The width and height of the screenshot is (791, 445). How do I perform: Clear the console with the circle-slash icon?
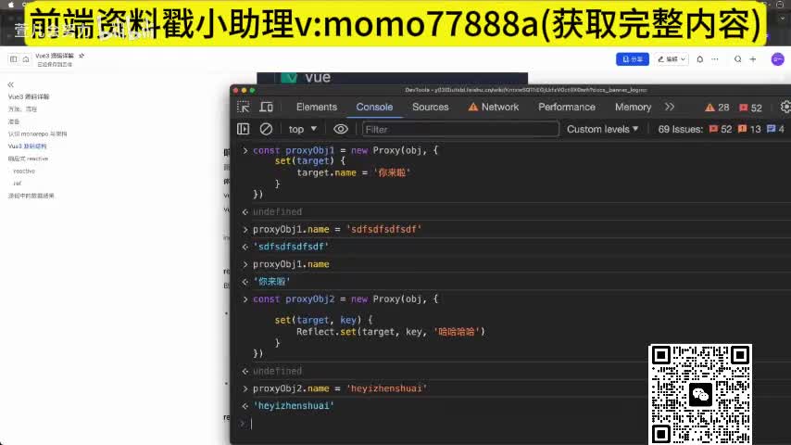[266, 129]
